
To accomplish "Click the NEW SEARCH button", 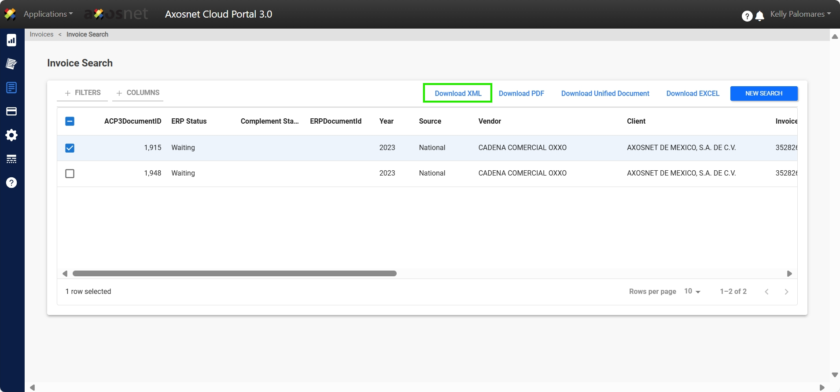I will tap(763, 93).
